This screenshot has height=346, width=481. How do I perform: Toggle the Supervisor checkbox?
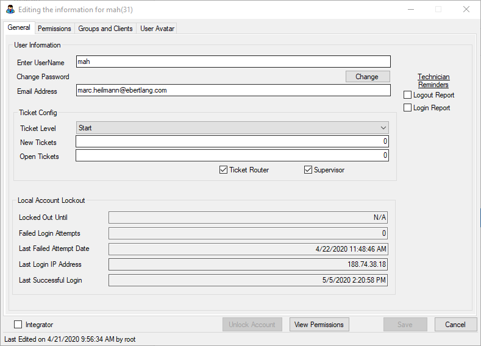tap(308, 170)
